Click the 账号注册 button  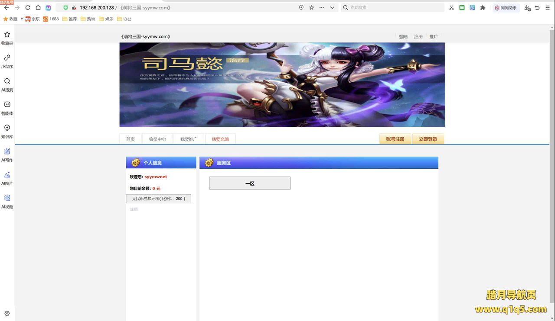[395, 139]
